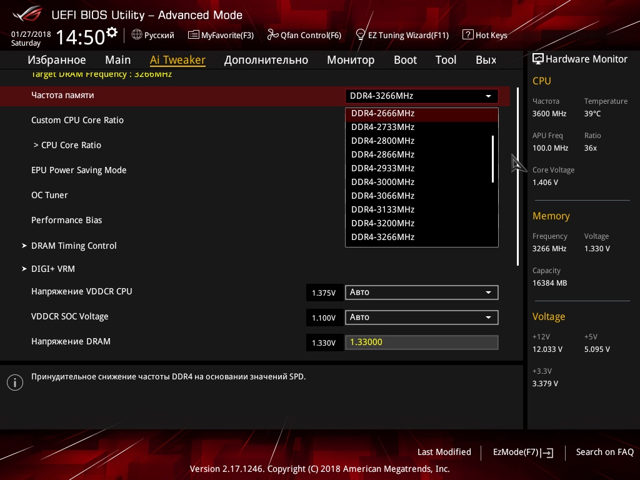The height and width of the screenshot is (480, 640).
Task: Open MyFavorite(F3) list icon
Action: tap(193, 35)
